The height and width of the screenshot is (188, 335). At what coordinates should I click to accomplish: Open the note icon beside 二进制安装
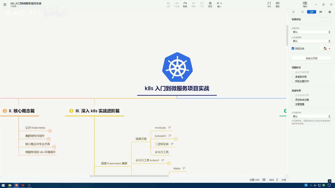(172, 144)
